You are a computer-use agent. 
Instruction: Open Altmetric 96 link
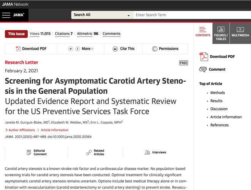pyautogui.click(x=87, y=34)
